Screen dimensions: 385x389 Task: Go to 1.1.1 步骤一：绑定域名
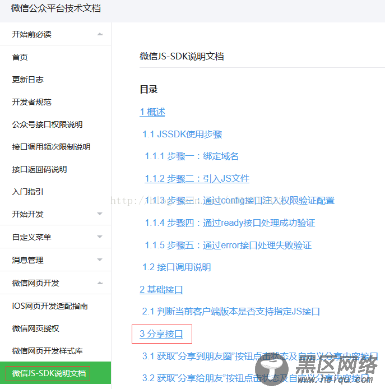[x=192, y=156]
